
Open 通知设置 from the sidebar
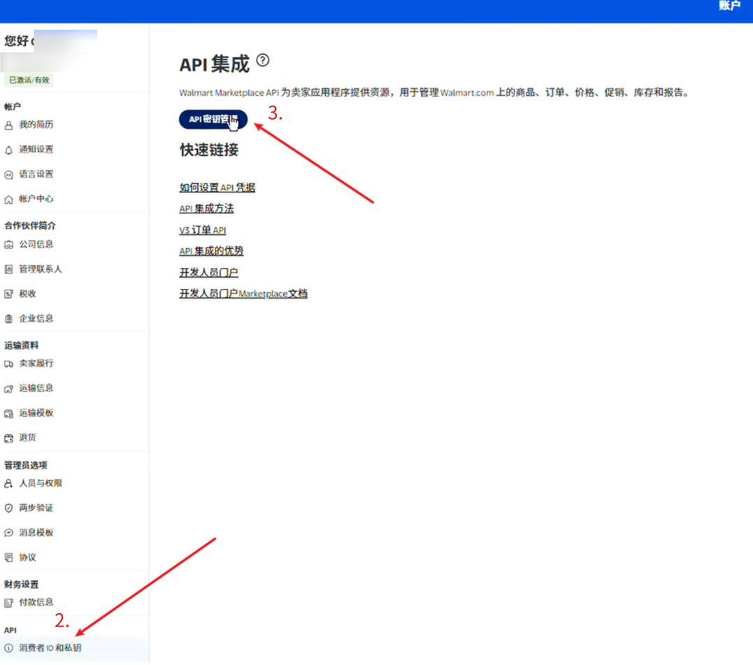point(36,150)
